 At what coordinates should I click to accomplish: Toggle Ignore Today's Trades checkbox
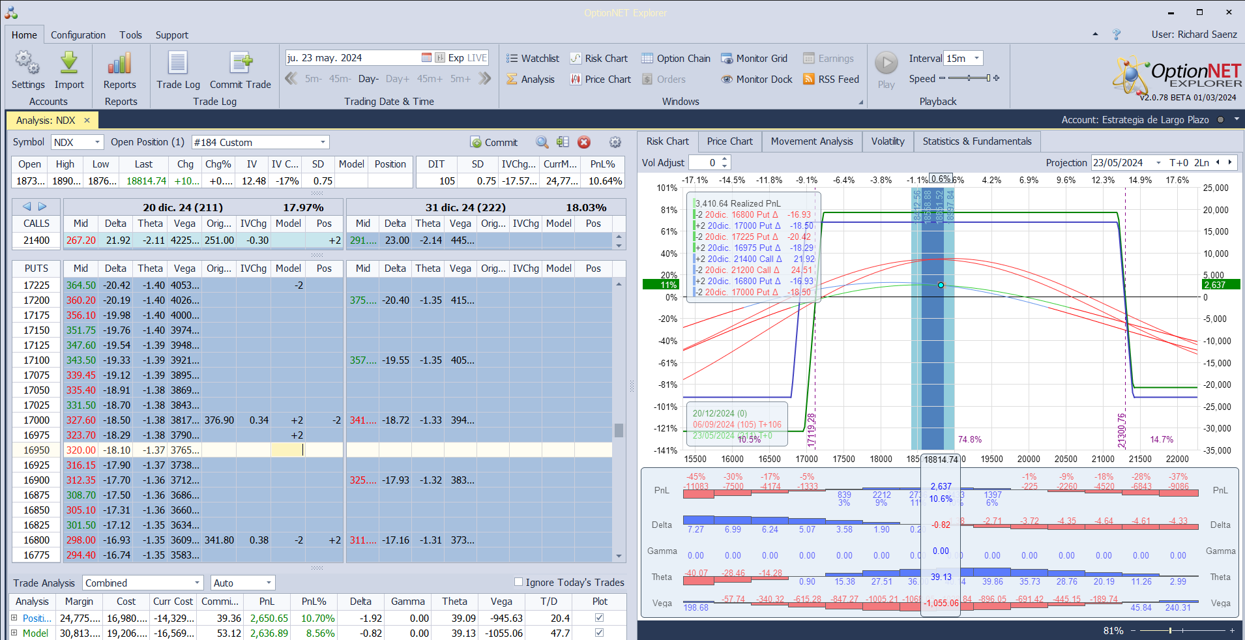pos(518,582)
